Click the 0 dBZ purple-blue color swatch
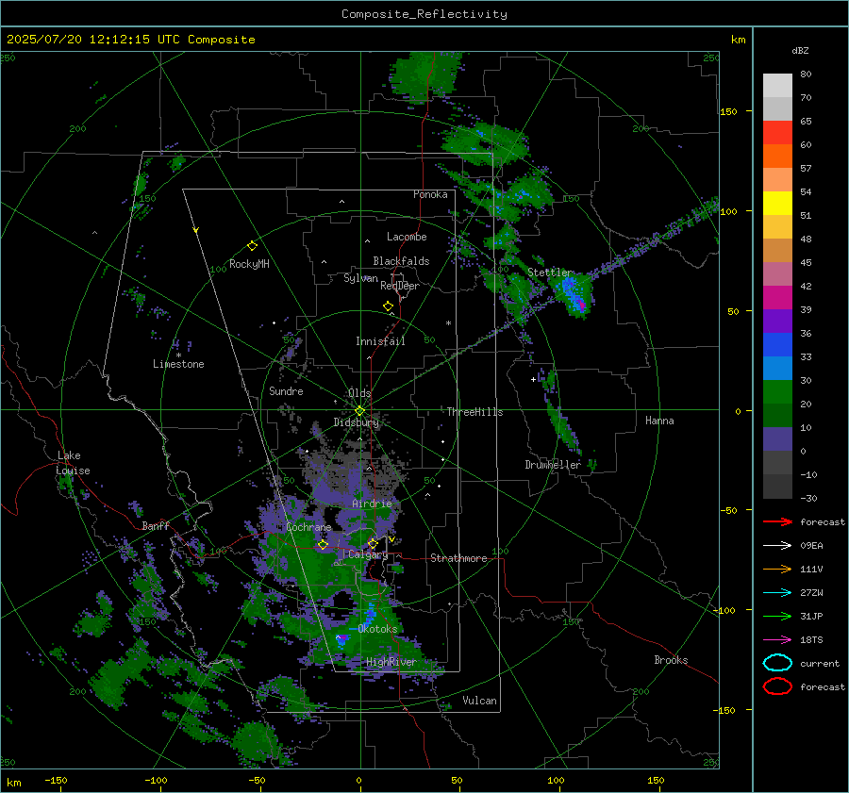Screen dimensions: 849x793 click(777, 439)
